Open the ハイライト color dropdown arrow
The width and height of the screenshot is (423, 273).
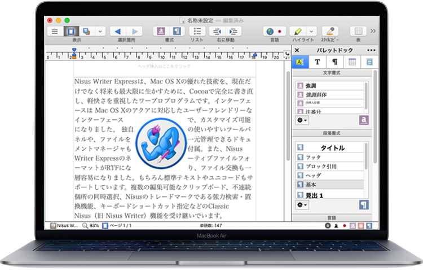[311, 32]
